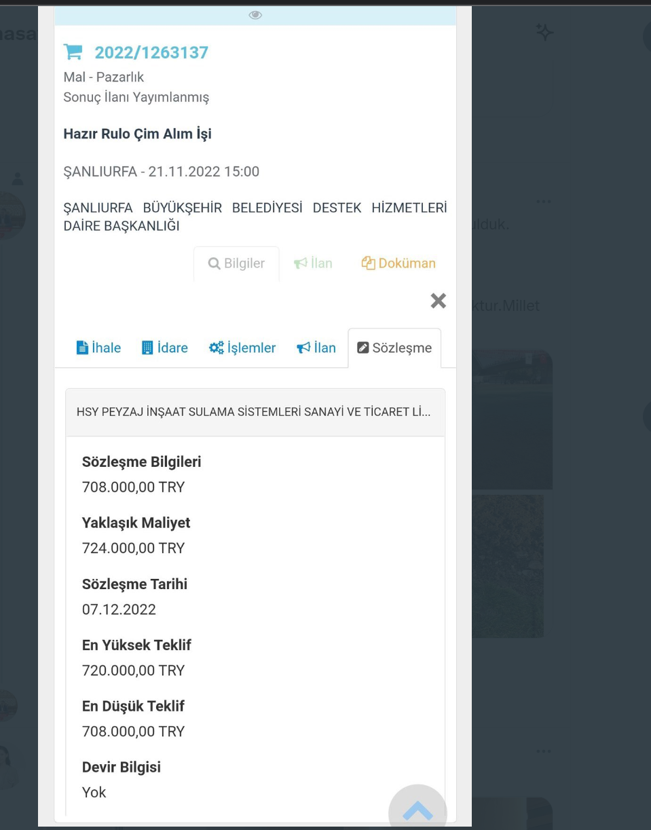Screen dimensions: 651x830
Task: Expand the HSY PEYZAJ contractor panel header
Action: pyautogui.click(x=255, y=413)
